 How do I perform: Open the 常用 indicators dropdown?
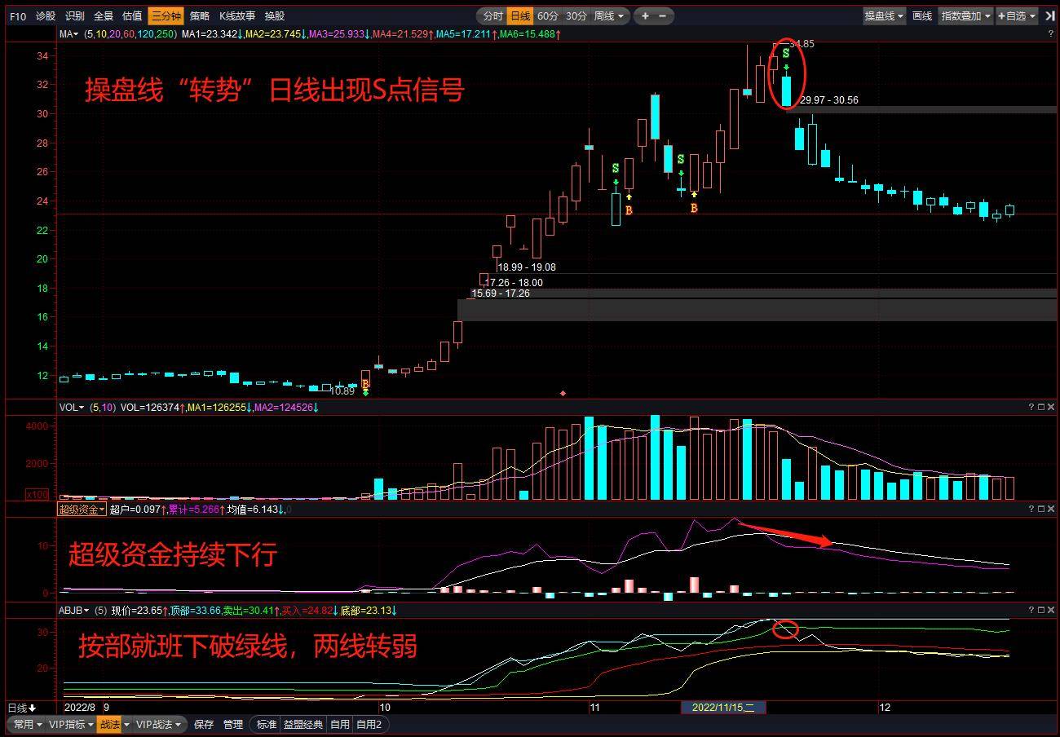point(28,724)
